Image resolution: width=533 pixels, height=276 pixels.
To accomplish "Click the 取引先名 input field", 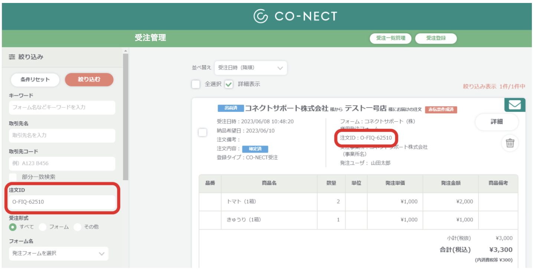I will click(x=62, y=135).
